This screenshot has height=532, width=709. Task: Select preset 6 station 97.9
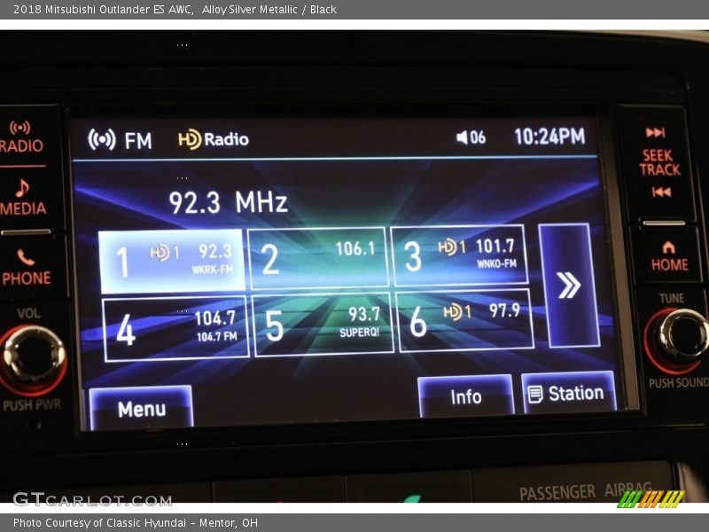pyautogui.click(x=464, y=320)
